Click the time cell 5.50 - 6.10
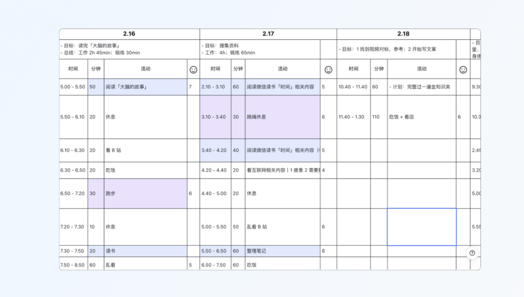The height and width of the screenshot is (297, 524). click(73, 117)
